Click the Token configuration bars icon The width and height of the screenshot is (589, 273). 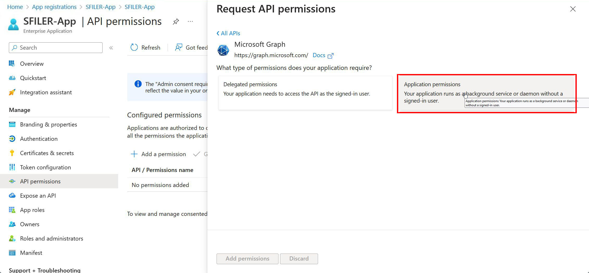click(x=12, y=167)
